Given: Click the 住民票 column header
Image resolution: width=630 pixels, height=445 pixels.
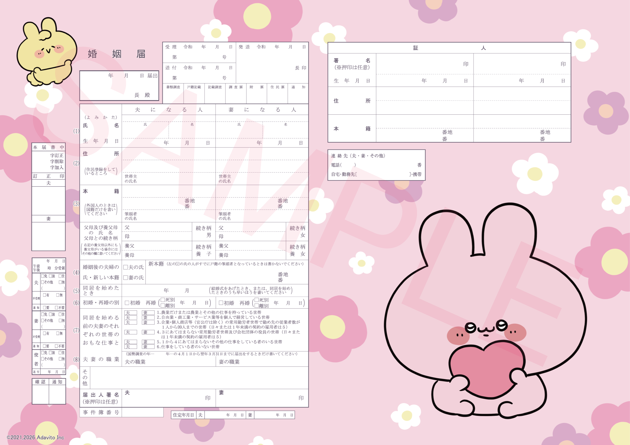Looking at the screenshot, I should 277,87.
